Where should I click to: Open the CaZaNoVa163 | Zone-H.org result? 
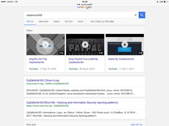pos(43,80)
